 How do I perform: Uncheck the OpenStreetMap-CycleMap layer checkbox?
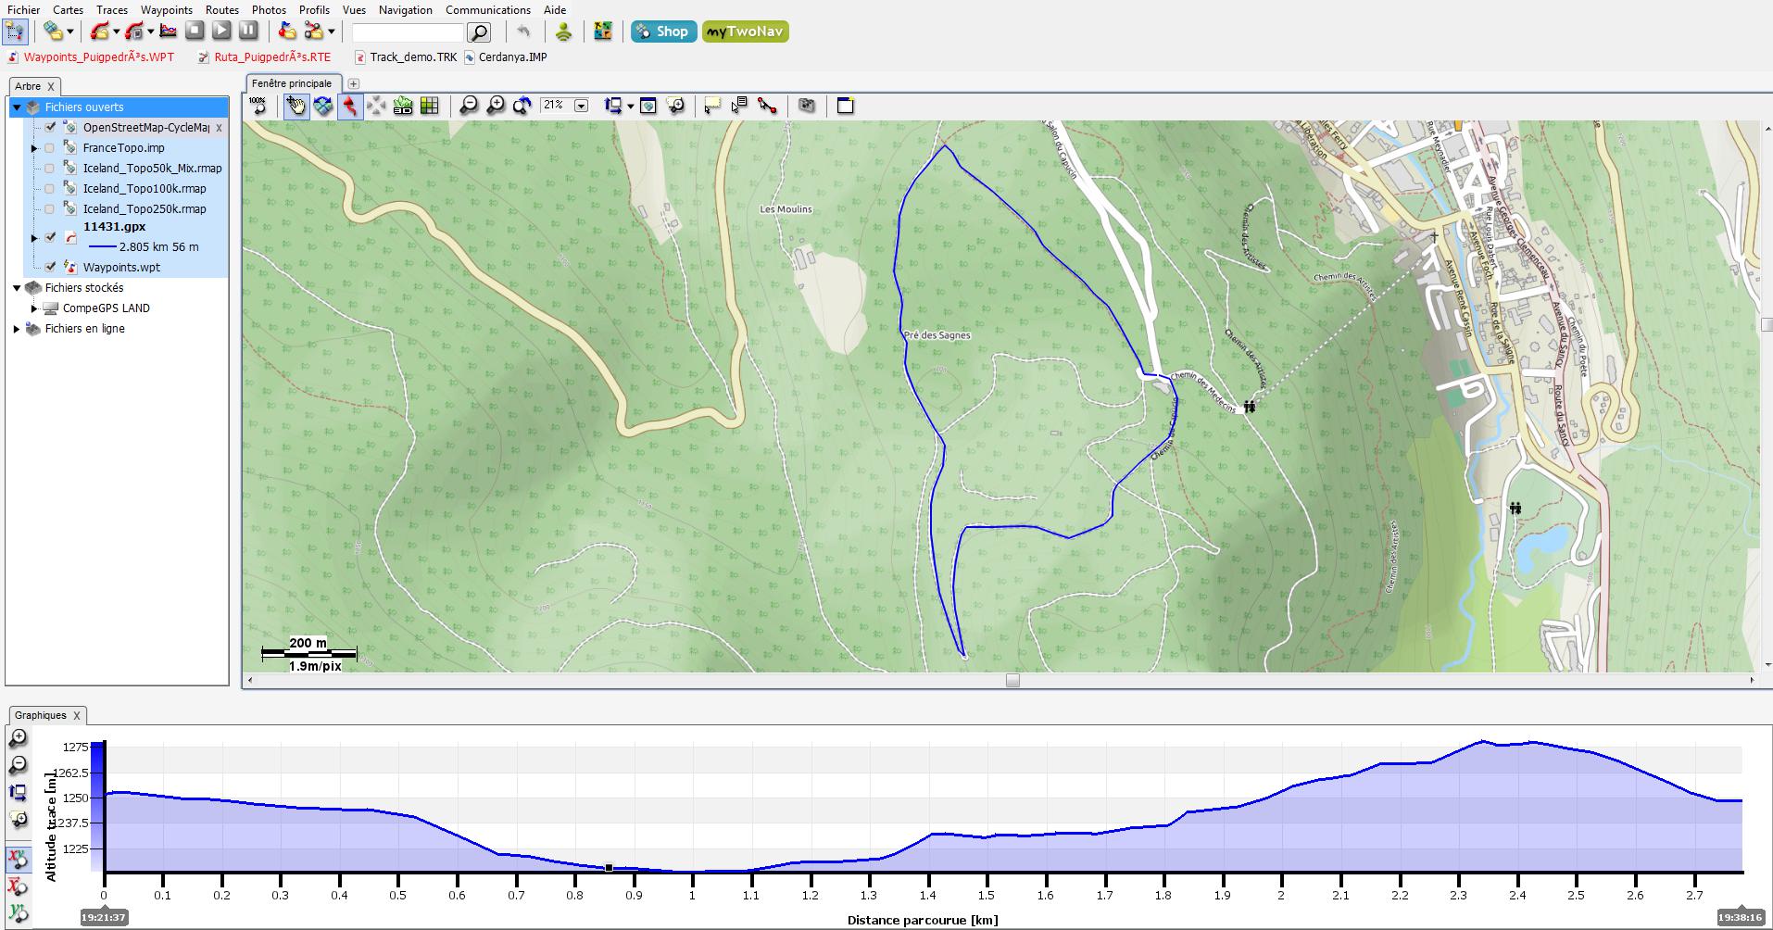click(50, 128)
